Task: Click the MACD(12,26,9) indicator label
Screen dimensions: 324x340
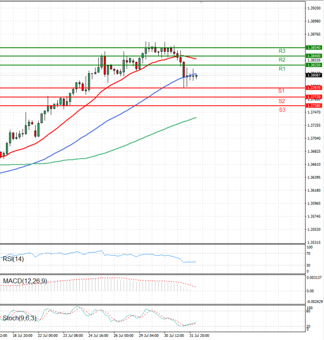Action: pos(25,281)
